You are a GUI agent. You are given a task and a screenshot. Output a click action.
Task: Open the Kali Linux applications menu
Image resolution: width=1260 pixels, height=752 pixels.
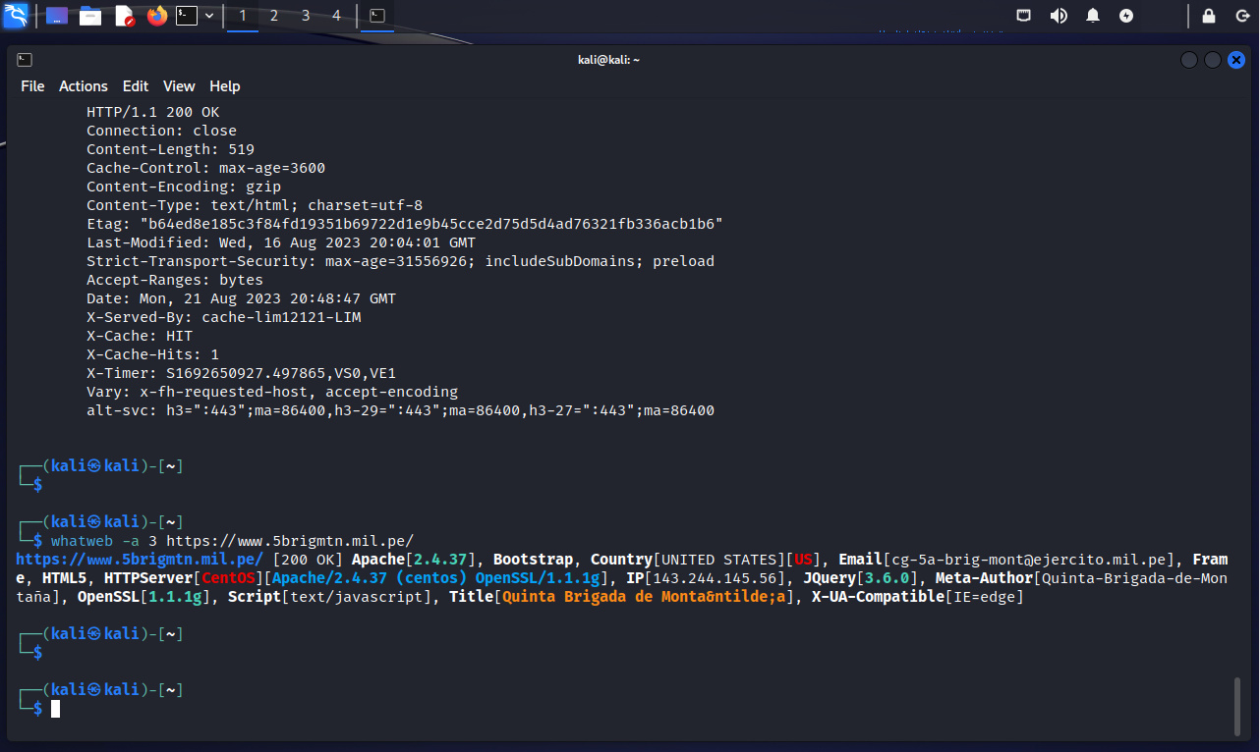click(x=15, y=16)
